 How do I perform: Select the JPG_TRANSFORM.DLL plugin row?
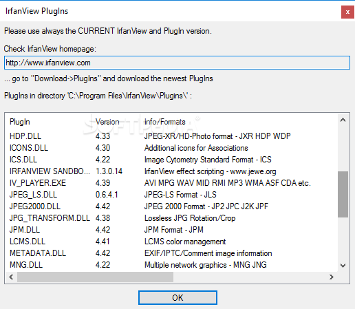coord(171,218)
